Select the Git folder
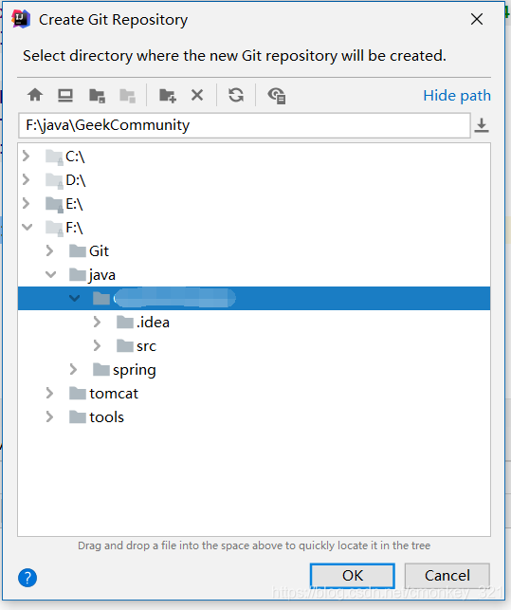The height and width of the screenshot is (610, 511). 254,251
